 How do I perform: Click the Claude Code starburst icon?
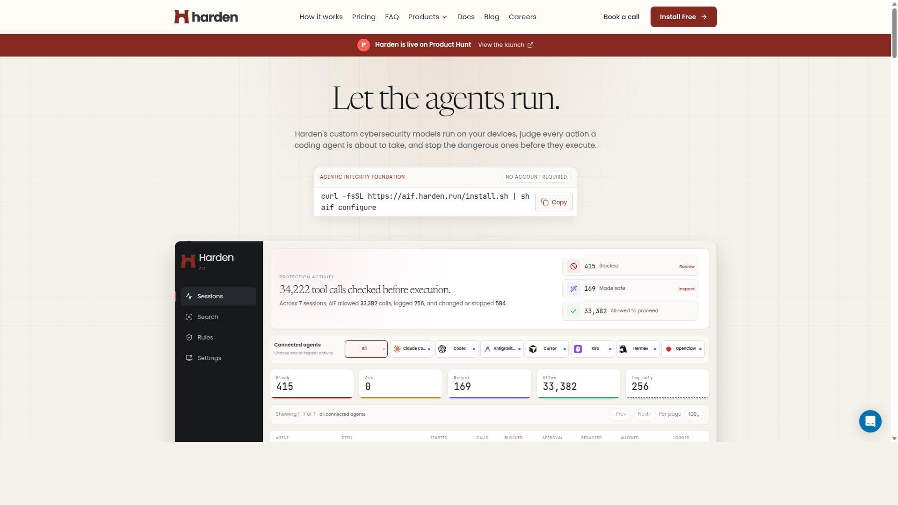point(397,349)
